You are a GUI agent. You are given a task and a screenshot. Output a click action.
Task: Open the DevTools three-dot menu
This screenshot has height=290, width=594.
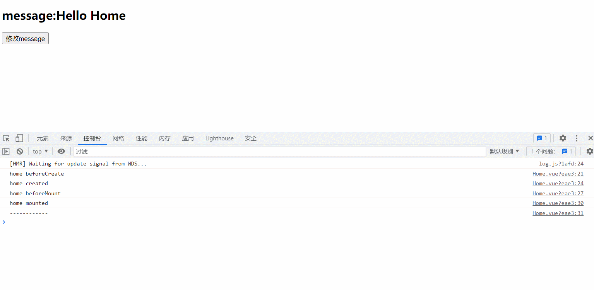577,138
